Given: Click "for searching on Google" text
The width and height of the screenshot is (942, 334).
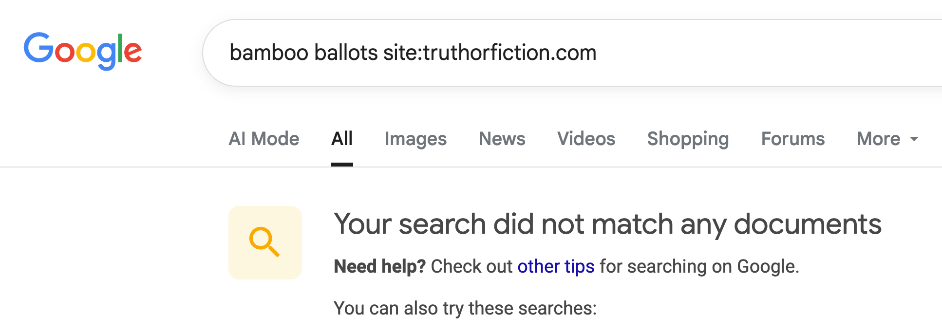Looking at the screenshot, I should [699, 266].
